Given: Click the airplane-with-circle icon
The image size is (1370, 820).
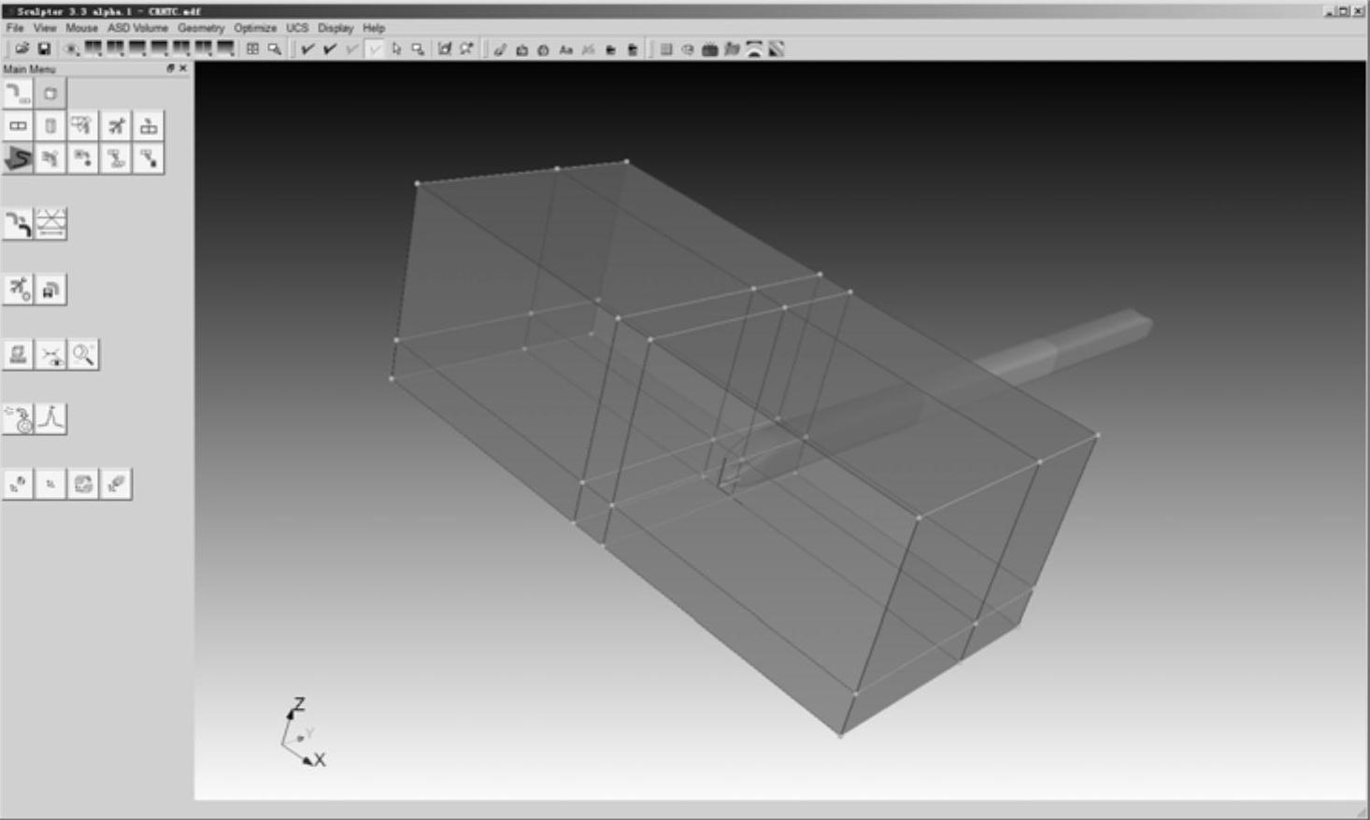Looking at the screenshot, I should tap(18, 290).
